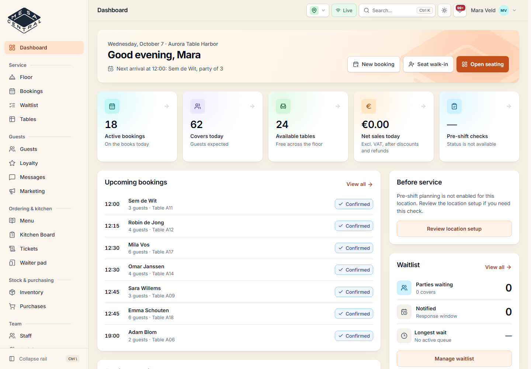The height and width of the screenshot is (369, 531).
Task: Click the New booking button
Action: tap(374, 64)
